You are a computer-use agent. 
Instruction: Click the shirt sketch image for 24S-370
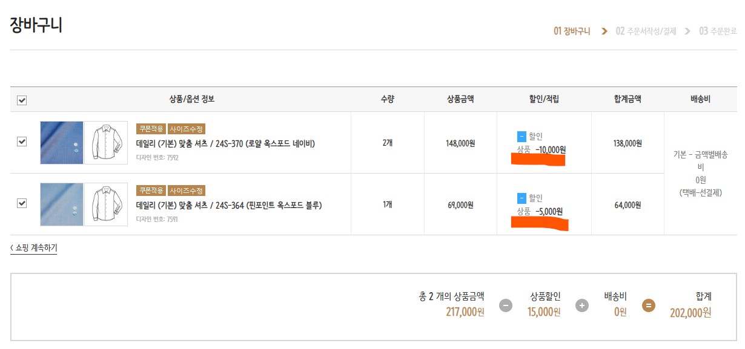pyautogui.click(x=106, y=143)
